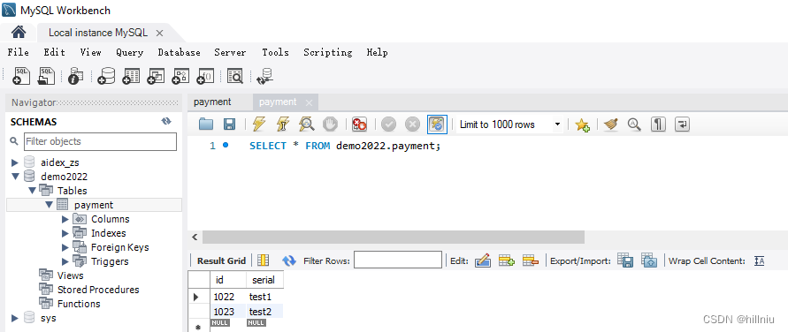
Task: Open the Home screen tab icon
Action: pos(19,33)
